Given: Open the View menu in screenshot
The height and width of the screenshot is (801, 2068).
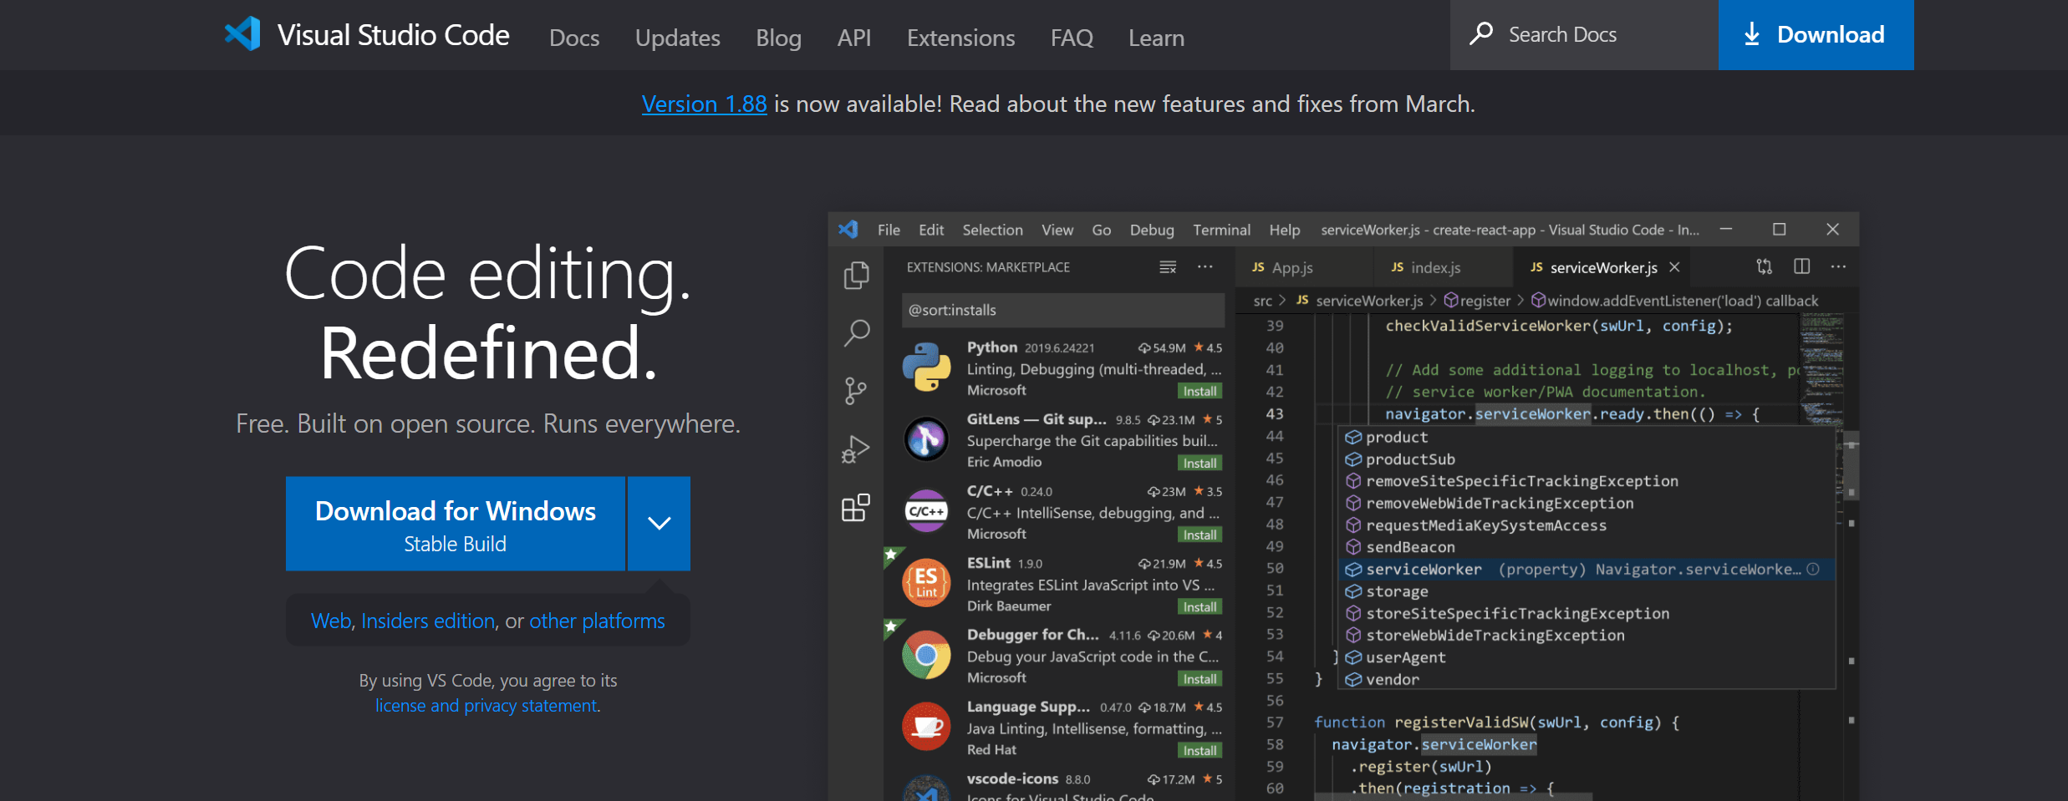Looking at the screenshot, I should 1057,230.
